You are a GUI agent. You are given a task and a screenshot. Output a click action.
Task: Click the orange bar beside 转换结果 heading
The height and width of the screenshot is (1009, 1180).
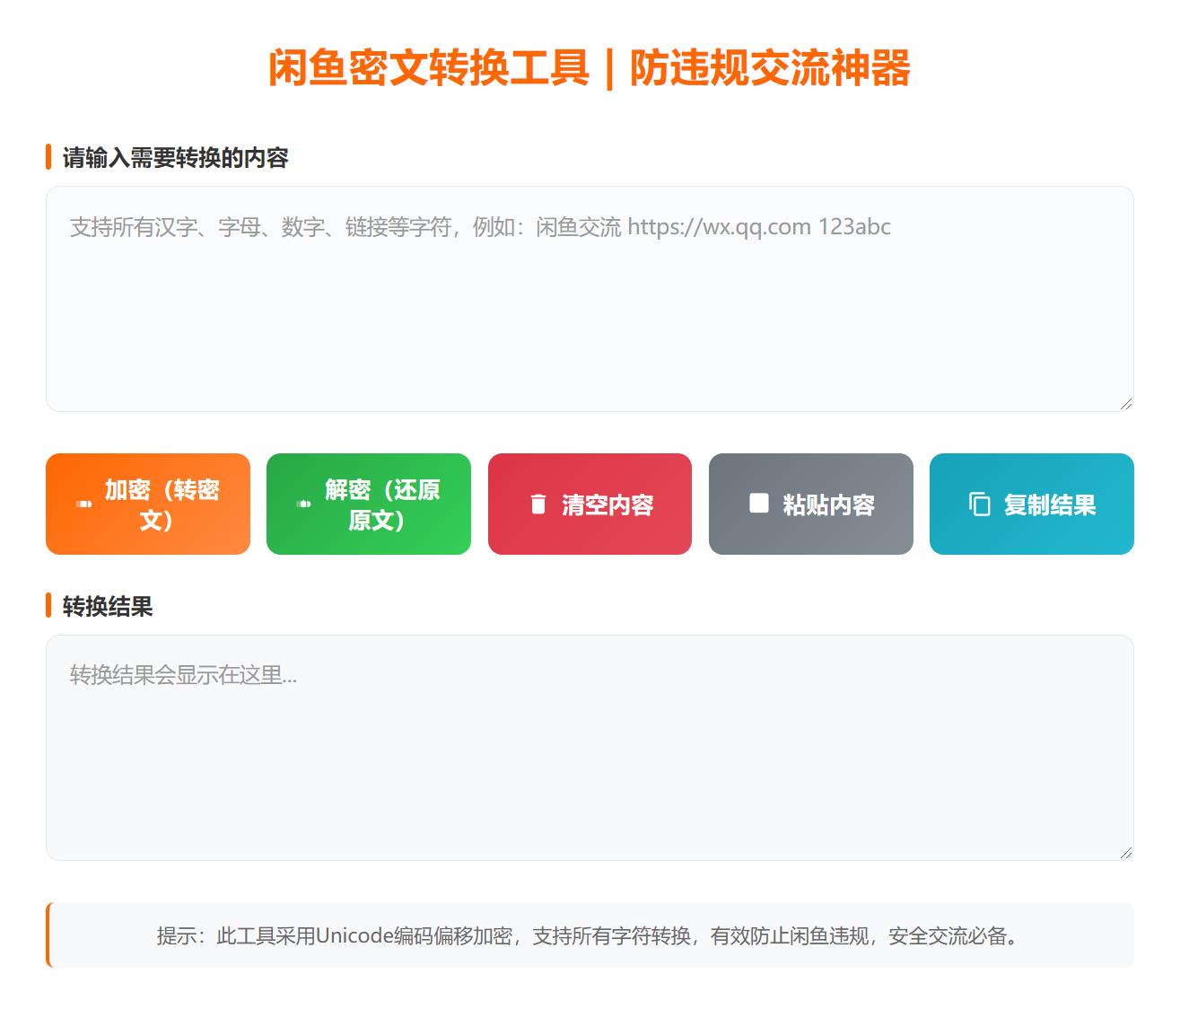(x=48, y=606)
